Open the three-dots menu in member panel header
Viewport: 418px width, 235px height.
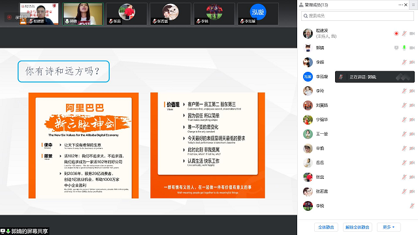[x=400, y=5]
